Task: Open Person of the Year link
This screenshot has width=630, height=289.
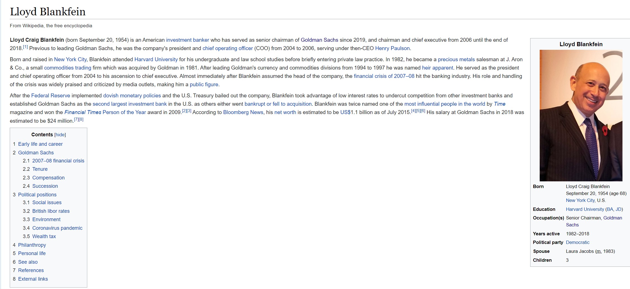Action: point(124,112)
